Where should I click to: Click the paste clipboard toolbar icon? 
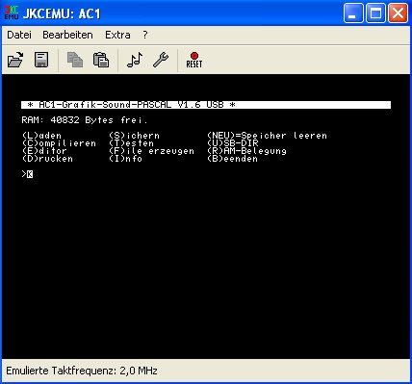pos(101,60)
